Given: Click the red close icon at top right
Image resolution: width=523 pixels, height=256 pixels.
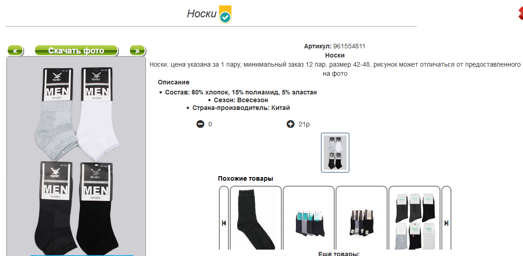Looking at the screenshot, I should (x=520, y=13).
